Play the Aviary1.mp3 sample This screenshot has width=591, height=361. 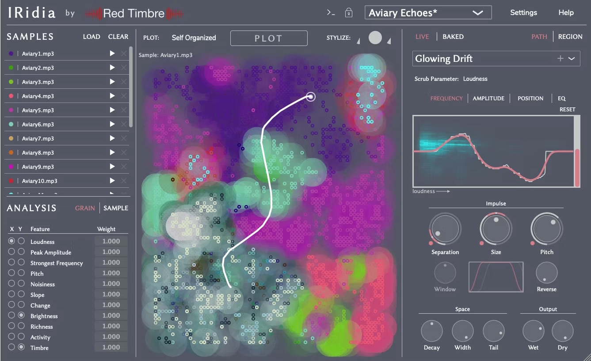pyautogui.click(x=112, y=54)
